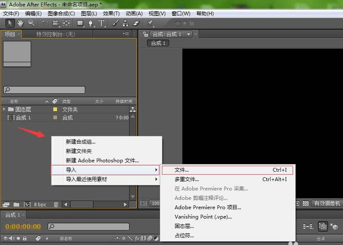Select the Pan Behind anchor tool

click(x=66, y=23)
